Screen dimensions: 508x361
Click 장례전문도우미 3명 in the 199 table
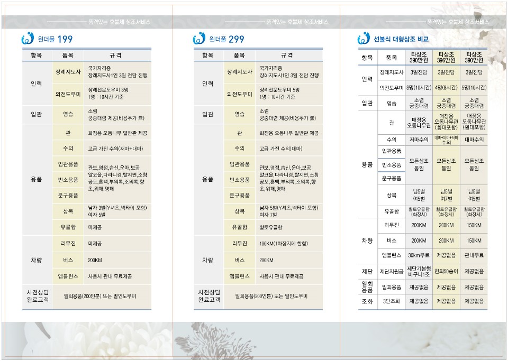(108, 90)
